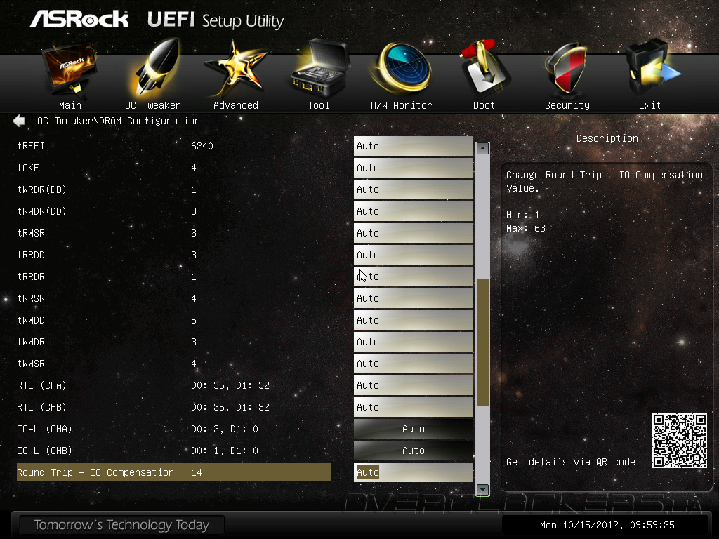Viewport: 719px width, 539px height.
Task: Open the Main monitor icon
Action: (70, 69)
